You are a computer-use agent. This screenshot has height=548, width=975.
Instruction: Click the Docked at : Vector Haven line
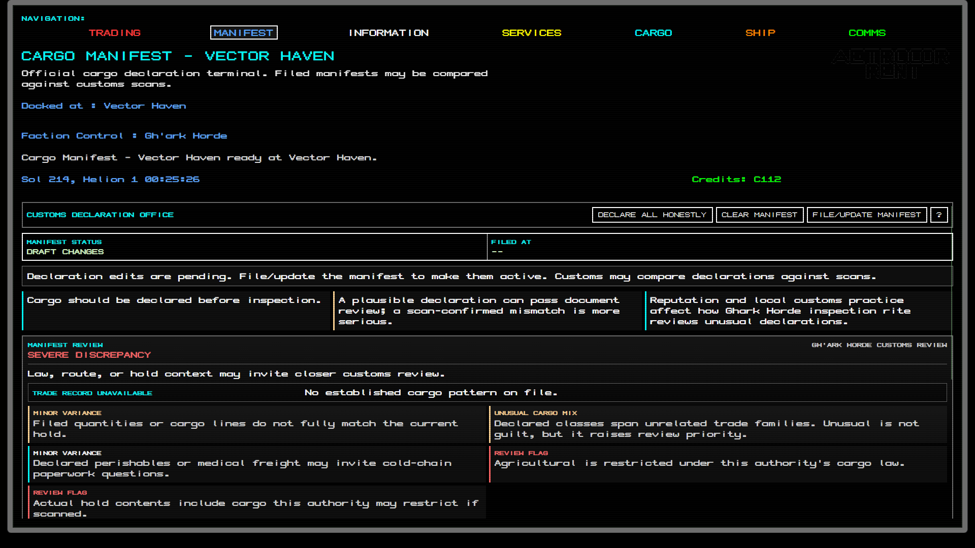(x=104, y=106)
